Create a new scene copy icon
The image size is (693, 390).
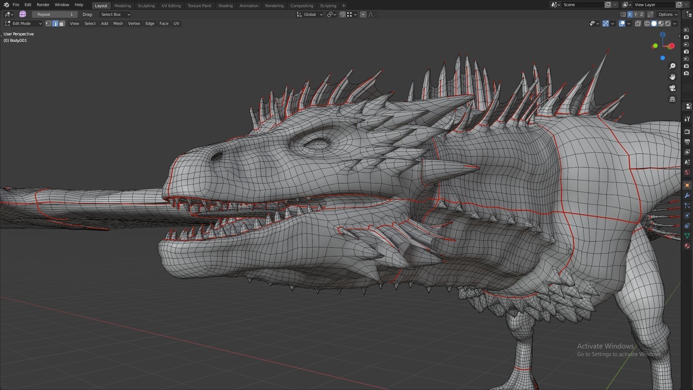608,5
